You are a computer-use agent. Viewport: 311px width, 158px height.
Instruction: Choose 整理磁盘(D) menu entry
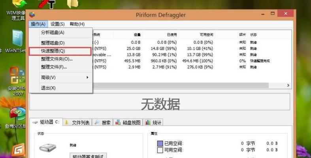tap(60, 43)
